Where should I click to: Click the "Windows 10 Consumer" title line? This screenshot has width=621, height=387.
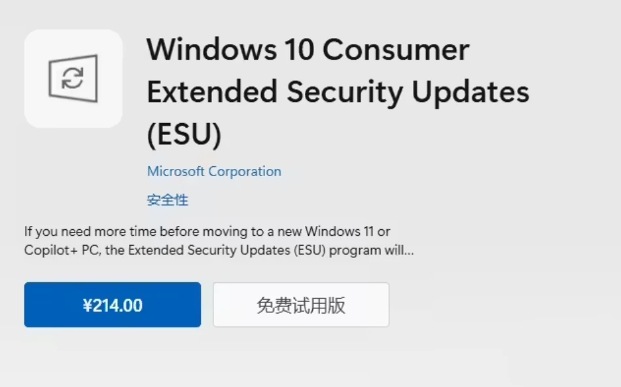tap(308, 50)
